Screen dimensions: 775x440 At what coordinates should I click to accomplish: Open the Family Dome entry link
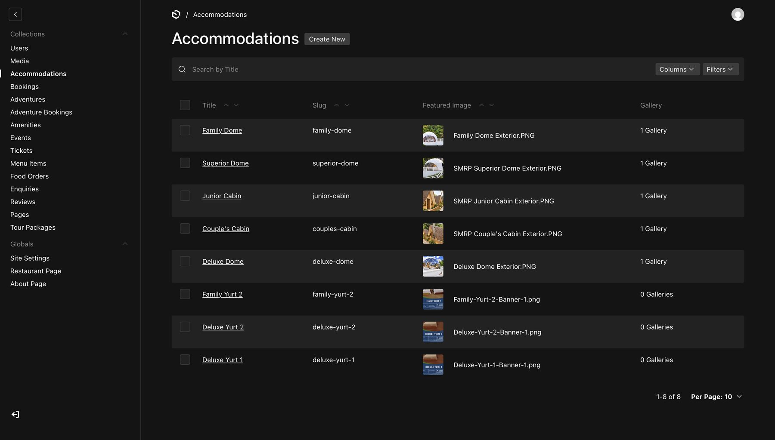222,130
